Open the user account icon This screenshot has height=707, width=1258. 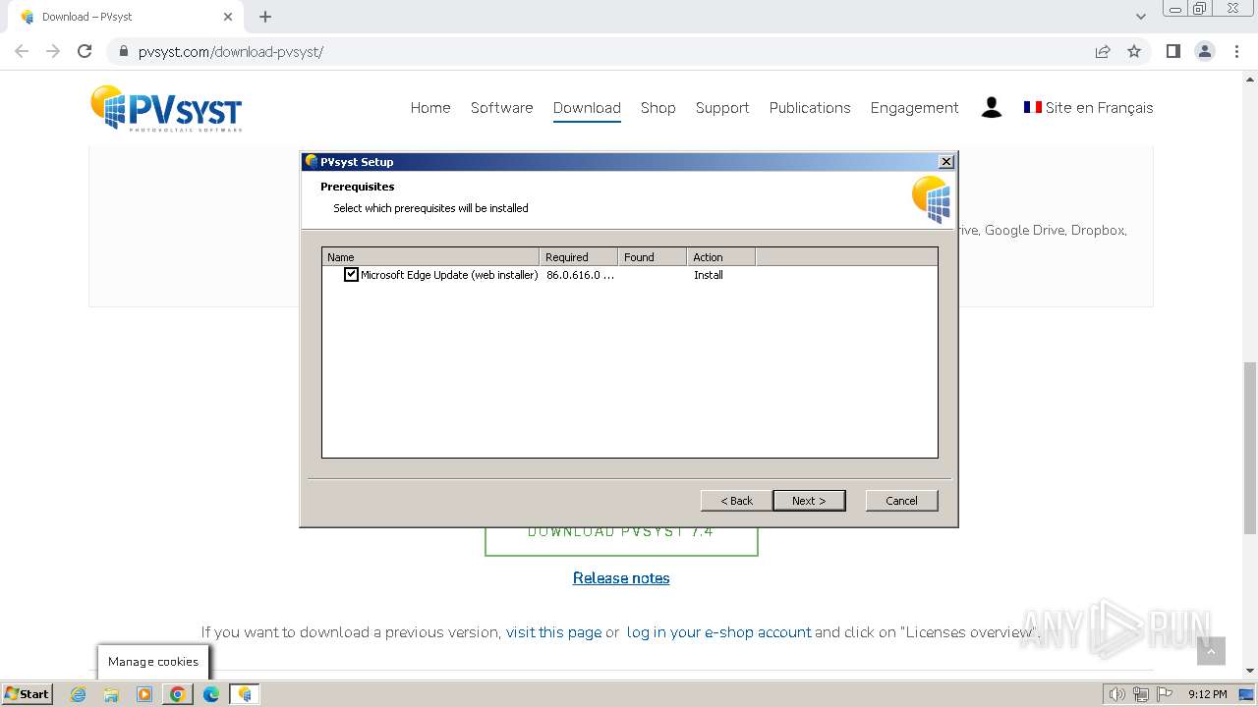992,108
